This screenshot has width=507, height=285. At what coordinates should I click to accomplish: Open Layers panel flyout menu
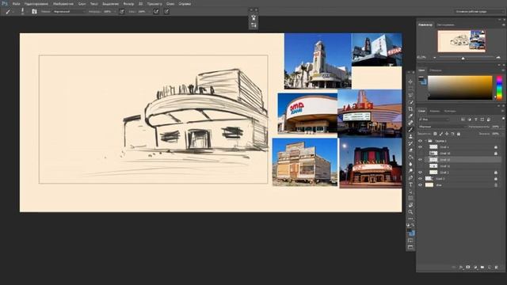click(503, 111)
